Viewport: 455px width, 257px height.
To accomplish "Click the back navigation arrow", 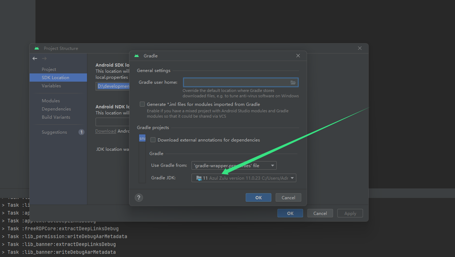I will 35,58.
